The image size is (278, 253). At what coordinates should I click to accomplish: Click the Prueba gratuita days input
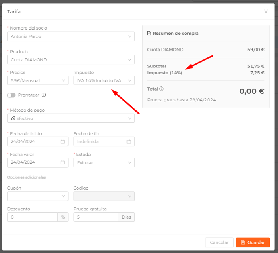96,217
